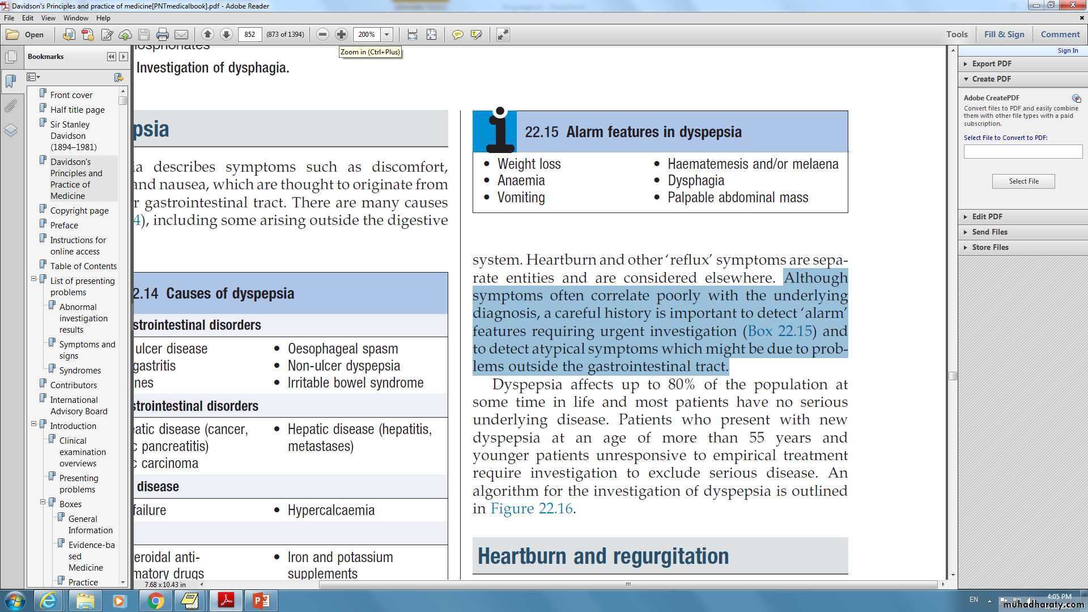Screen dimensions: 1088x612
Task: Collapse the Boxes bookmark tree node
Action: [x=43, y=502]
